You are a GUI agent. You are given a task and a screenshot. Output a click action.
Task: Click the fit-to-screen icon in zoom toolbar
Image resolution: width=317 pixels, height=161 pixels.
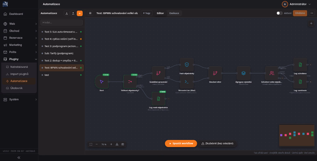[x=91, y=144]
